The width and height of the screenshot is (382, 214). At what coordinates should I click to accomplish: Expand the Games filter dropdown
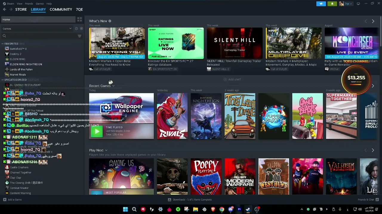(37, 29)
